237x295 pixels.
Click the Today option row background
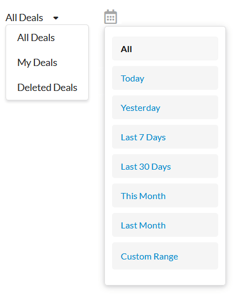[x=165, y=78]
